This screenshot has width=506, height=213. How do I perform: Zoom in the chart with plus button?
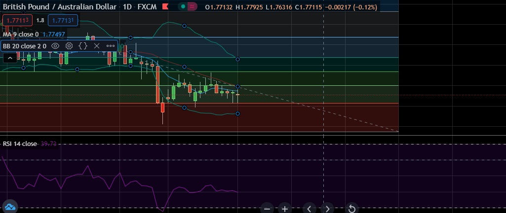[x=285, y=209]
